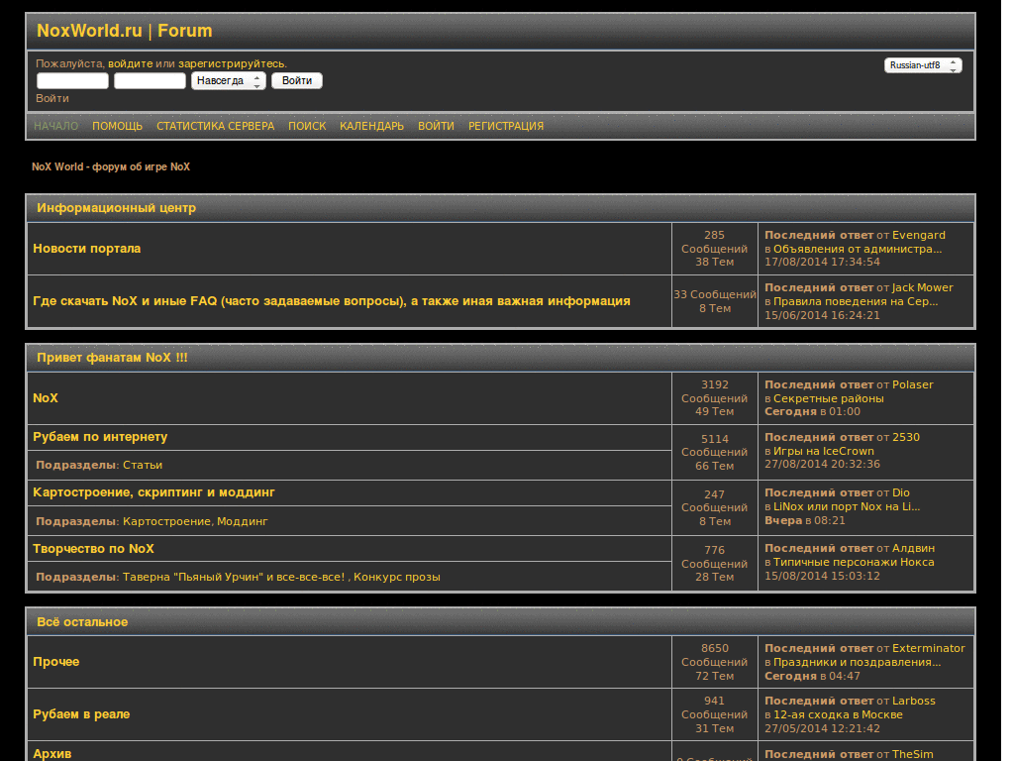Focus the password input field
Viewport: 1014px width, 761px height.
(151, 81)
